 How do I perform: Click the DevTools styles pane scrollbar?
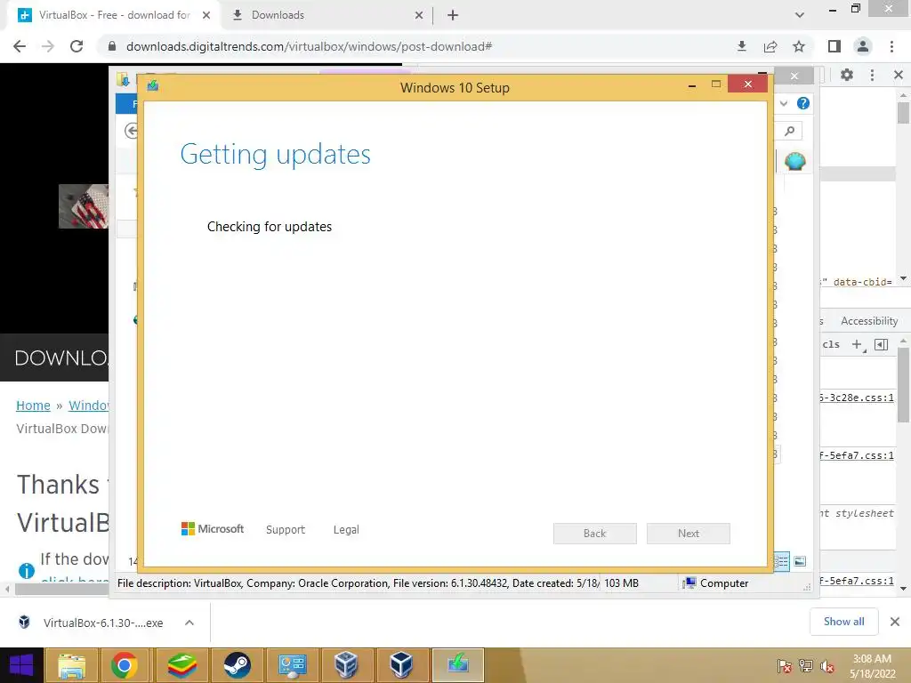(903, 386)
